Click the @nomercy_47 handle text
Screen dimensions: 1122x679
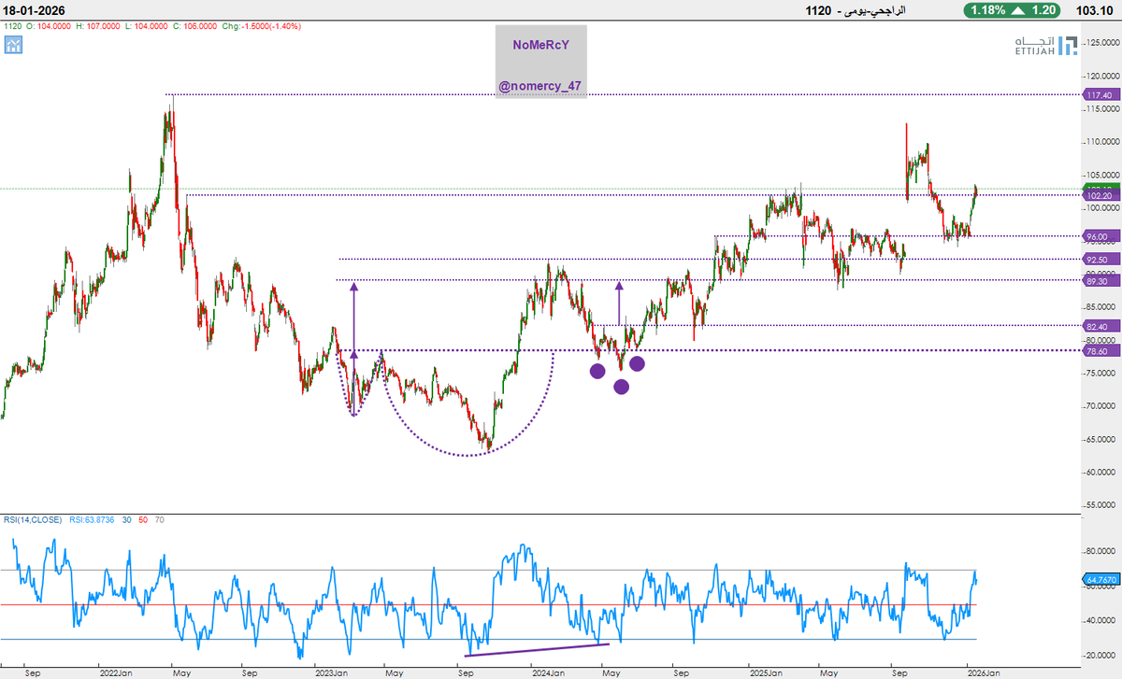539,86
